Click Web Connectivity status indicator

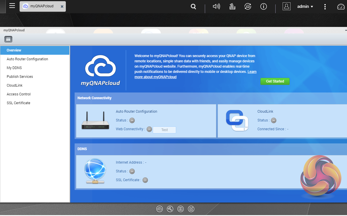pyautogui.click(x=150, y=129)
